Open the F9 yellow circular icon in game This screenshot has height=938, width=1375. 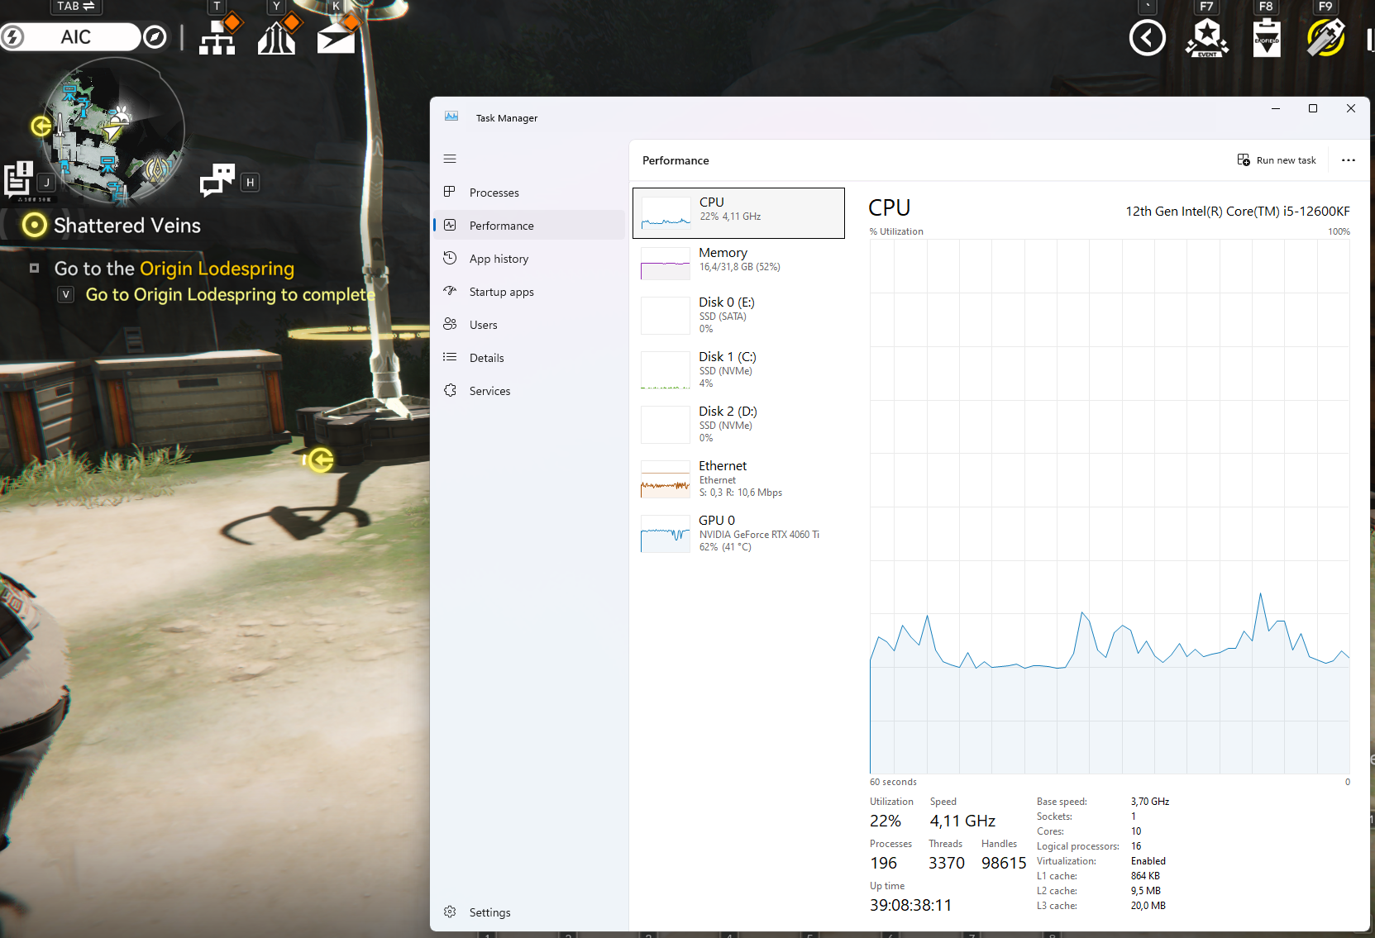point(1326,38)
